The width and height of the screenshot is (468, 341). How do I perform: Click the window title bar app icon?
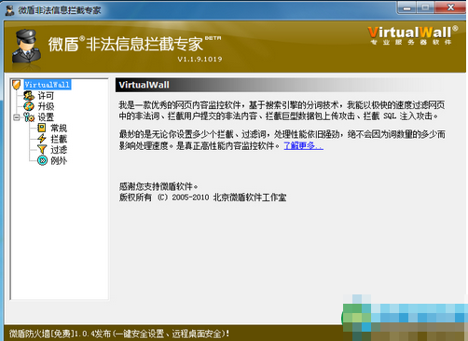10,10
